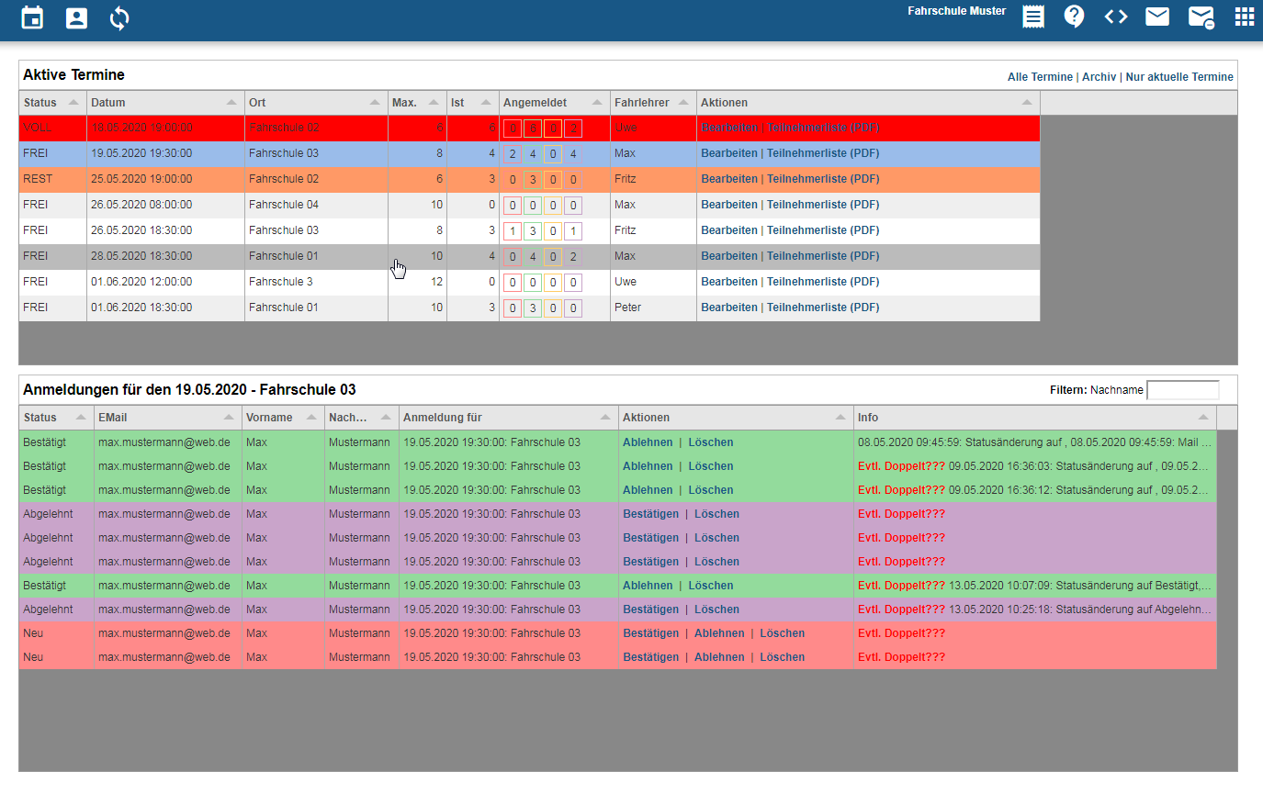This screenshot has height=794, width=1263.
Task: Sort appointments by Fahrlehrer column arrow
Action: point(683,103)
